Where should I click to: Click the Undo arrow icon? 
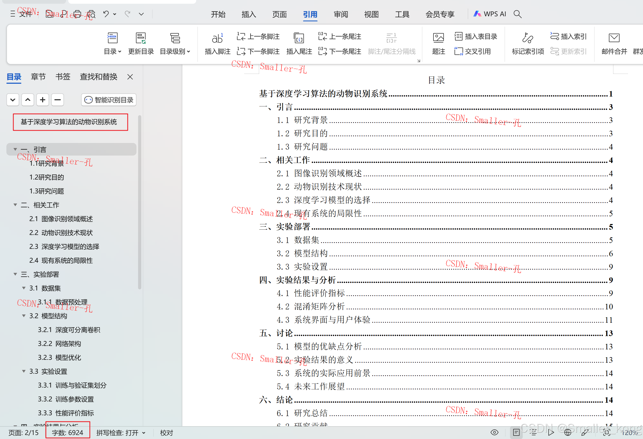click(x=106, y=14)
